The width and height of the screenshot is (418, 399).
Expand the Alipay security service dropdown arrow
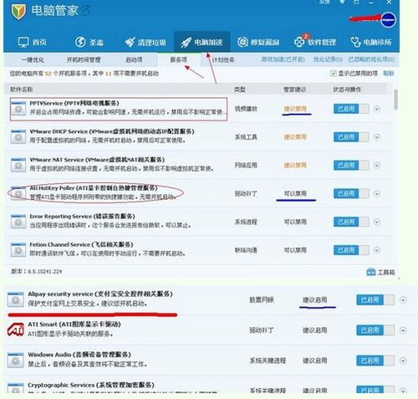point(403,299)
